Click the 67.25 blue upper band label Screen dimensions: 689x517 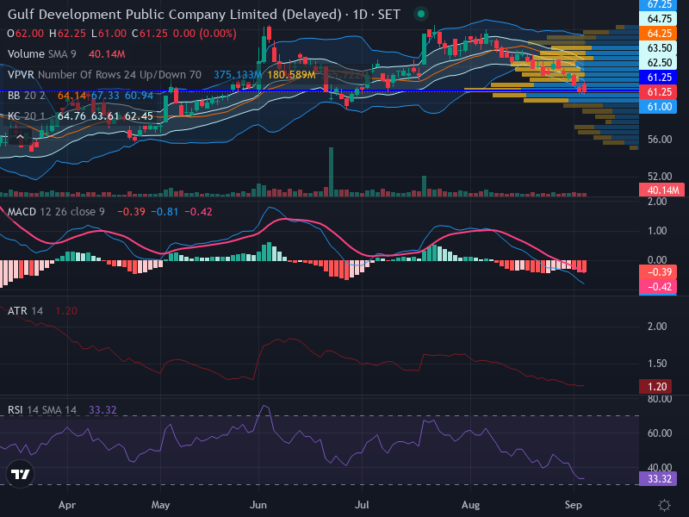(x=658, y=5)
